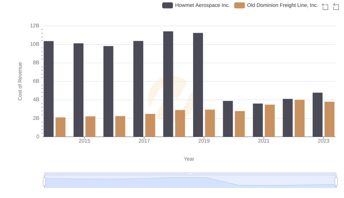Toggle the Old Dominion Freight Line legend series
Image resolution: width=344 pixels, height=198 pixels.
276,5
